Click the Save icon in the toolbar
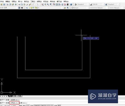 click(x=4, y=4)
